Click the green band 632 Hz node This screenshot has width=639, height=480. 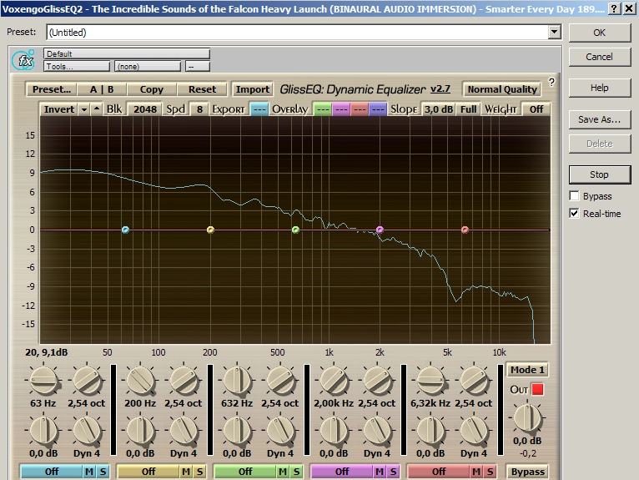click(295, 230)
